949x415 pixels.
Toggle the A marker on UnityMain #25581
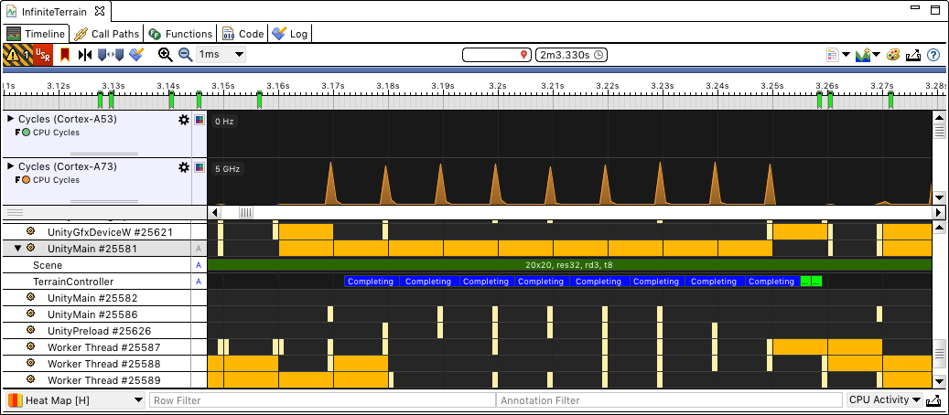point(198,249)
